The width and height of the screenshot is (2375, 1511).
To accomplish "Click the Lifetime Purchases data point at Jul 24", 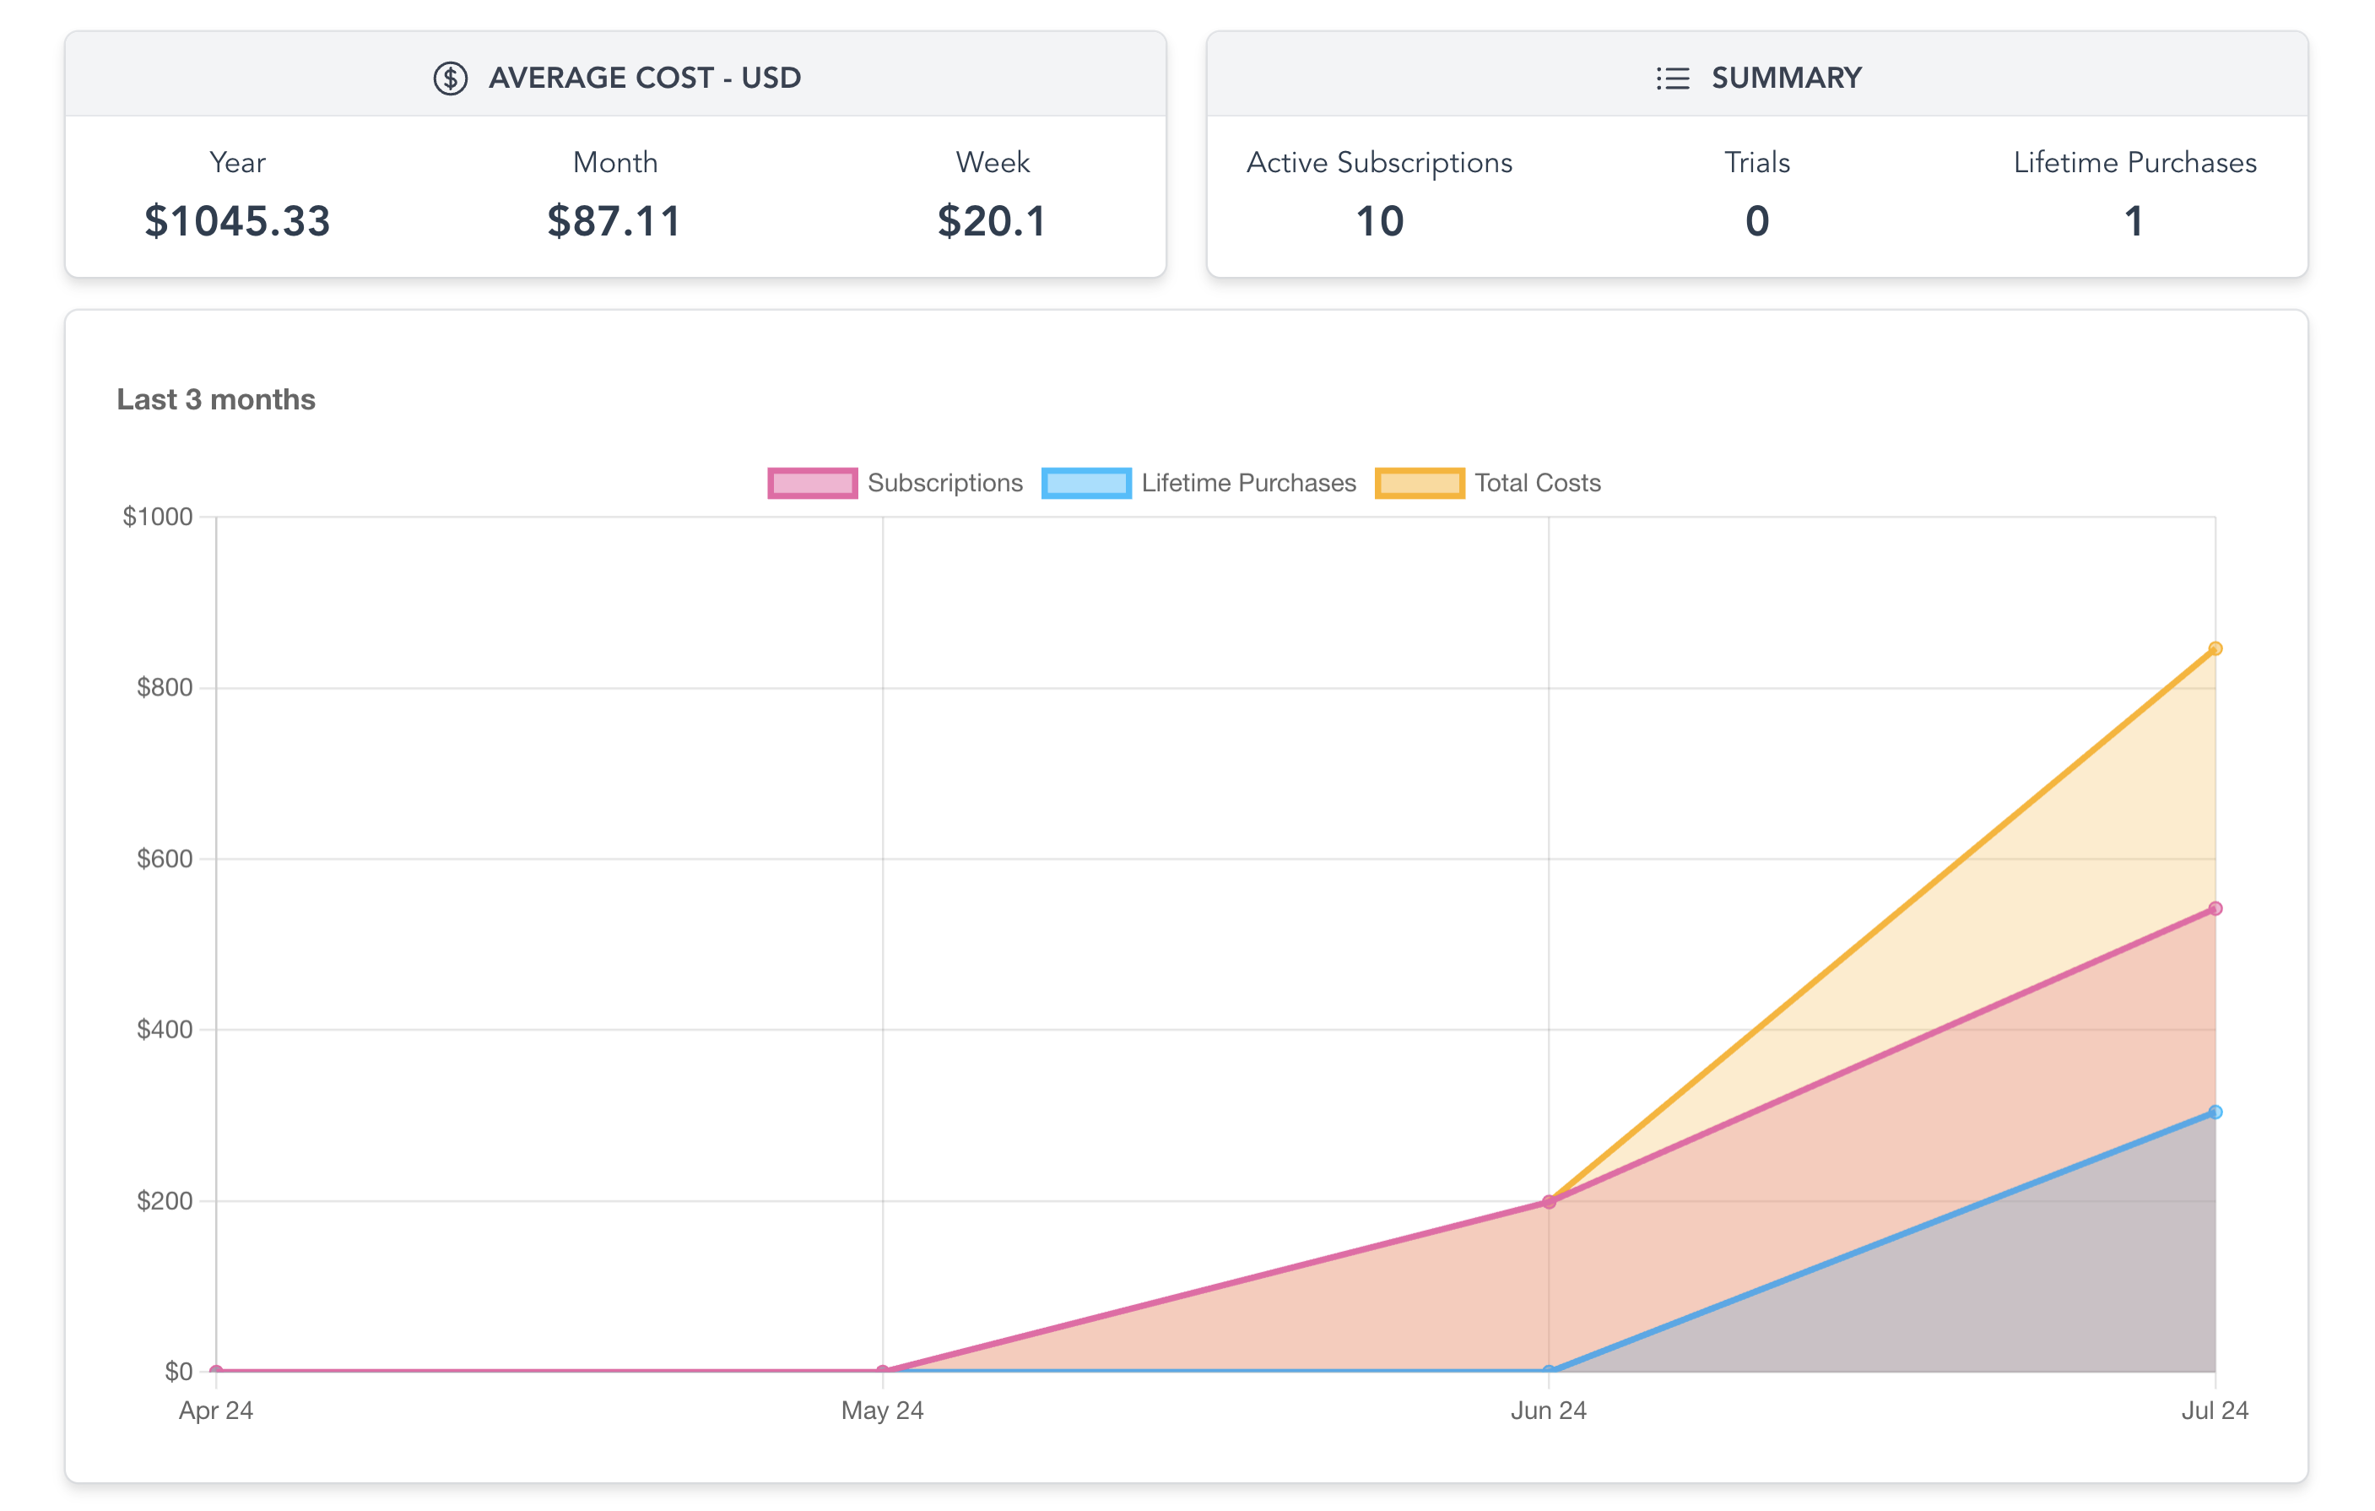I will tap(2215, 1112).
